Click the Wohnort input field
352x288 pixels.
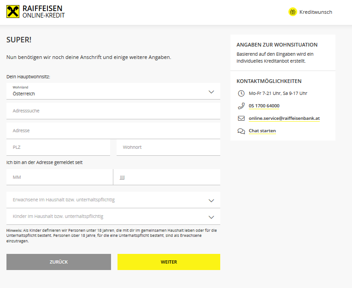coord(168,147)
